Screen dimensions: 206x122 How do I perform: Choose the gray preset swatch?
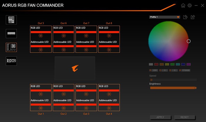[151, 64]
